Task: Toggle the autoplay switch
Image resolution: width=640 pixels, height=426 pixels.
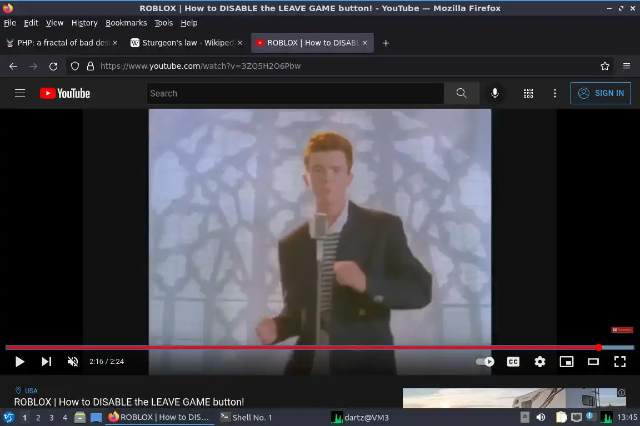Action: tap(486, 362)
